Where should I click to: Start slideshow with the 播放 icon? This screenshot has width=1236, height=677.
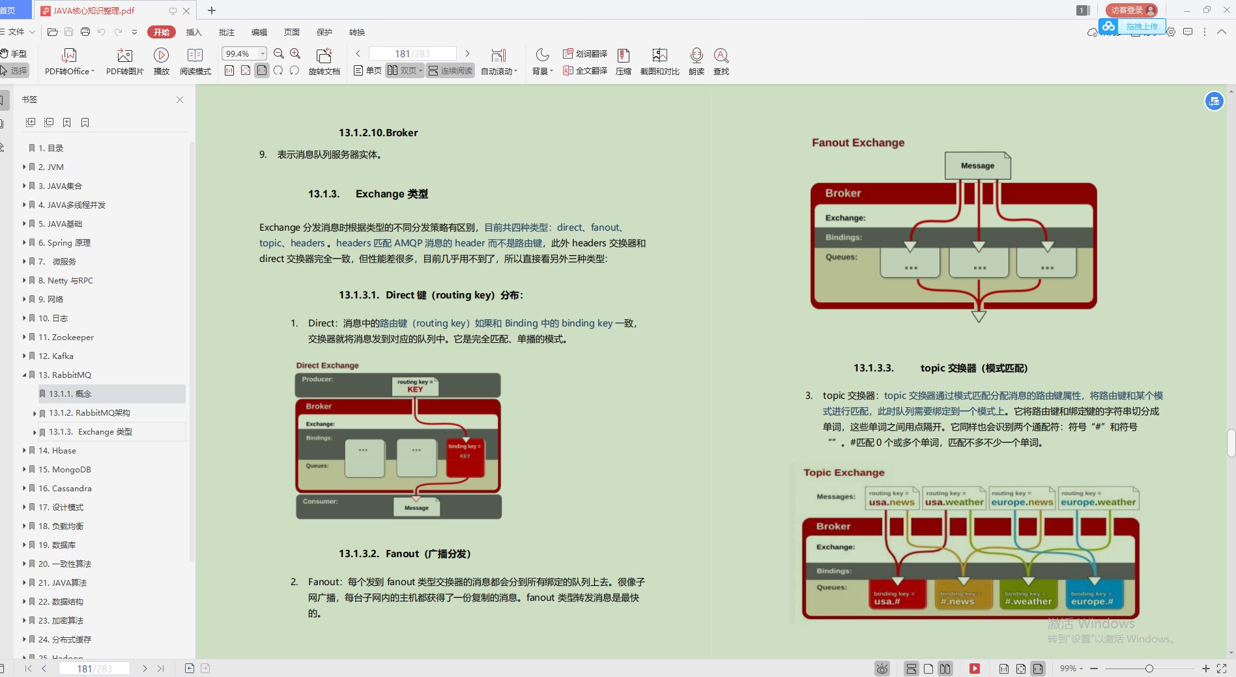click(161, 62)
